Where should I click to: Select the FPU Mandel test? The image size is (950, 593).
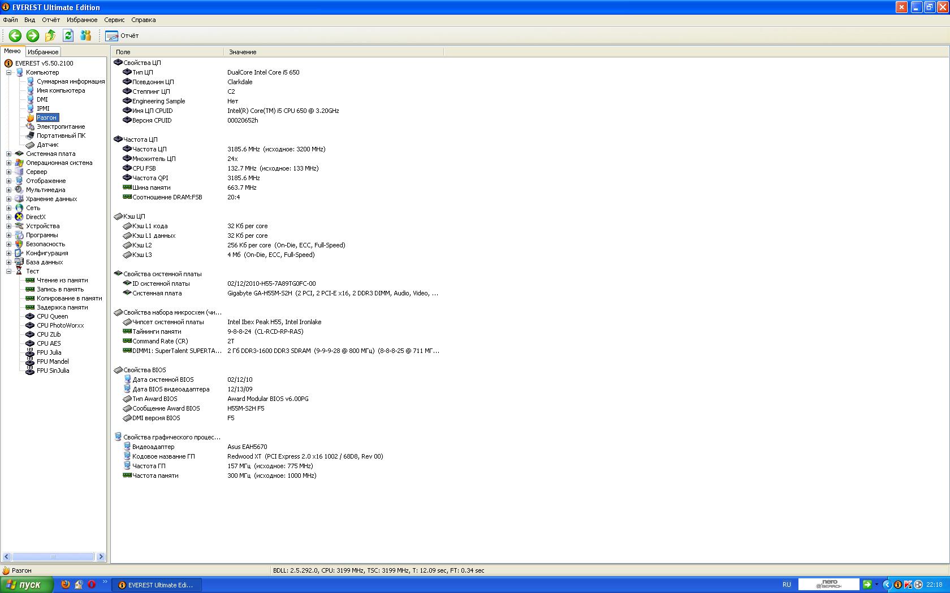(x=53, y=361)
